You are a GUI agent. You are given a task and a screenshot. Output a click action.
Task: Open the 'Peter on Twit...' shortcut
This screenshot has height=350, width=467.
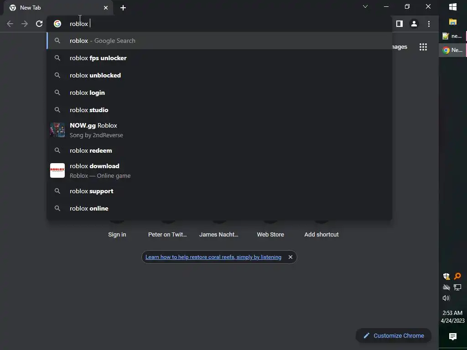pos(168,234)
